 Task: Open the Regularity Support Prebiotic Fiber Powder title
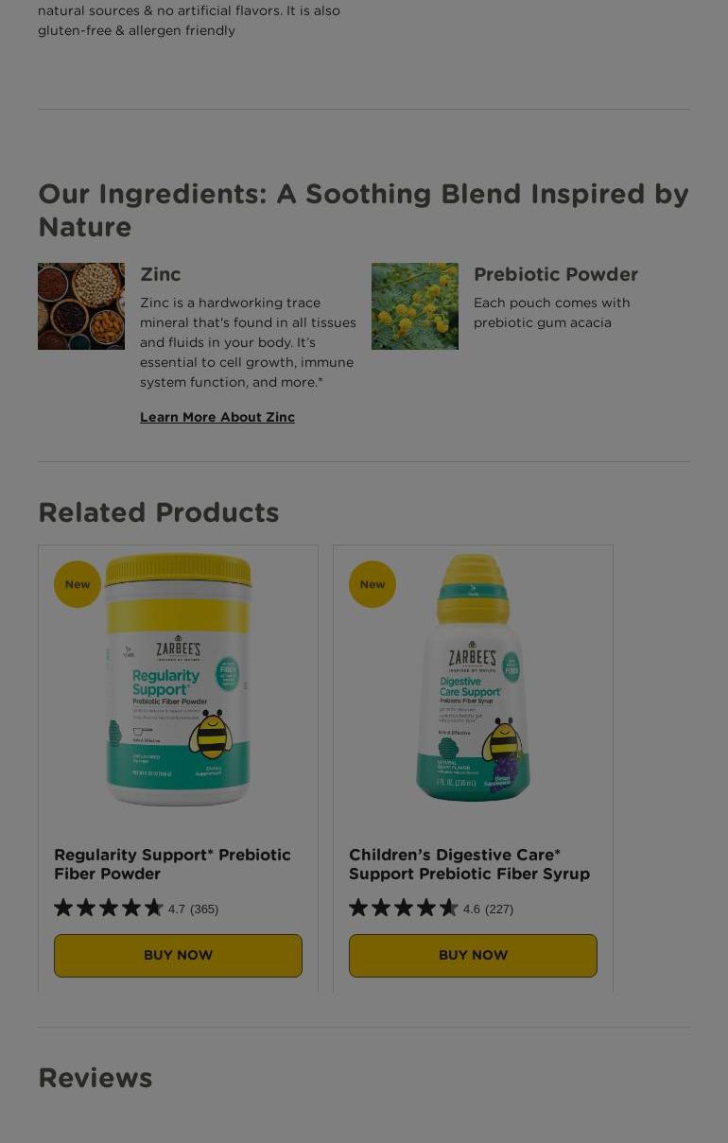click(172, 864)
